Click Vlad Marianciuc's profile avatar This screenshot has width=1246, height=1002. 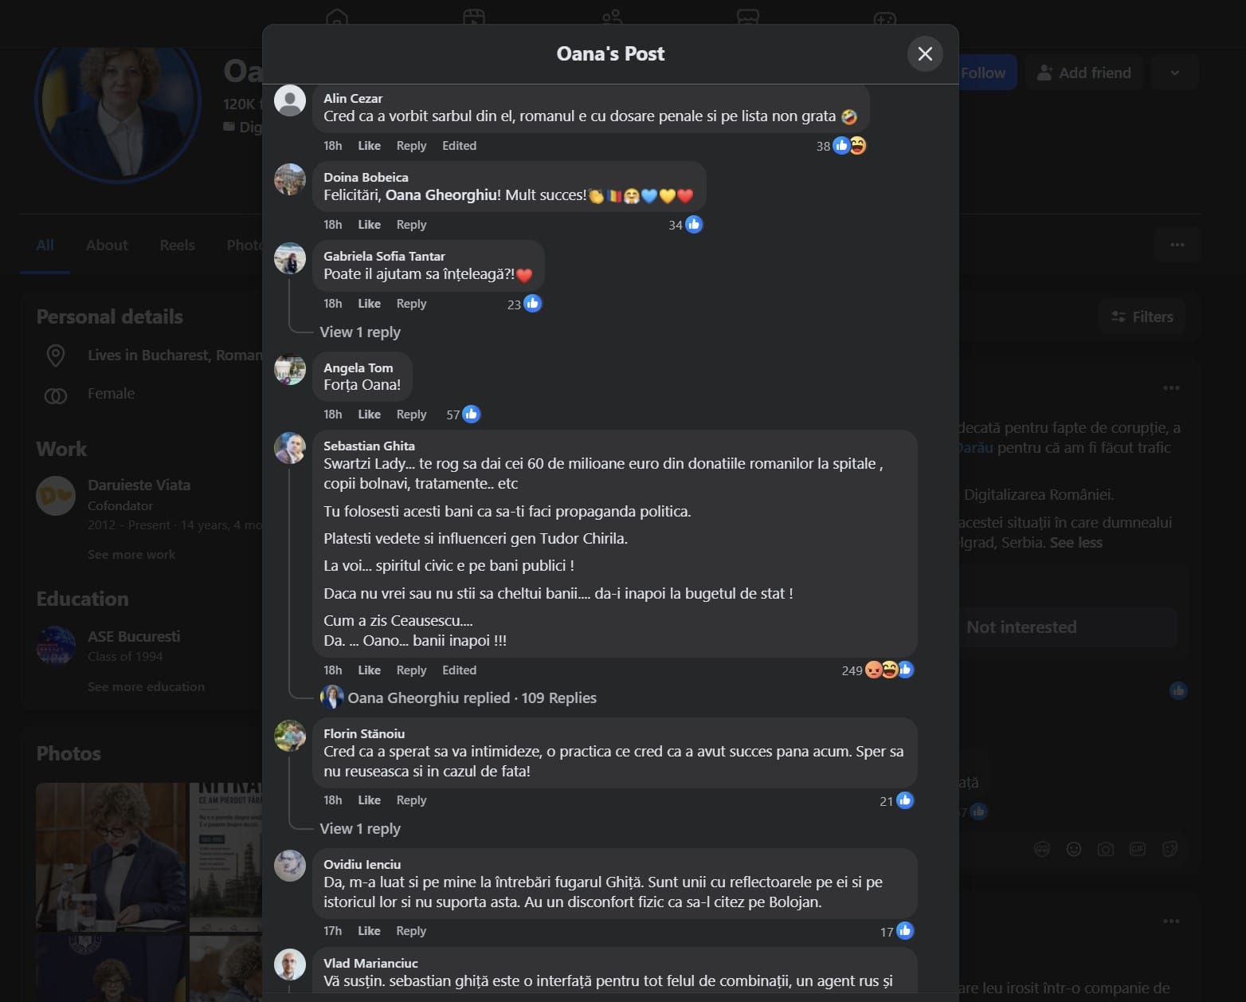[x=290, y=965]
